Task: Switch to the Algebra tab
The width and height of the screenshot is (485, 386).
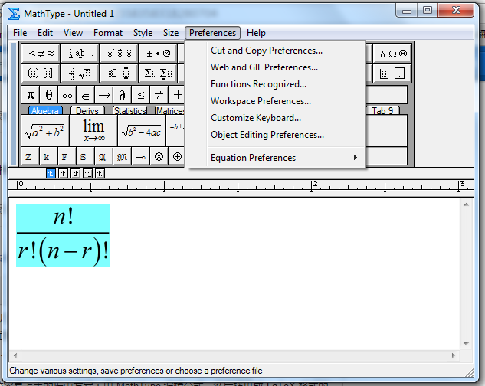Action: tap(45, 110)
